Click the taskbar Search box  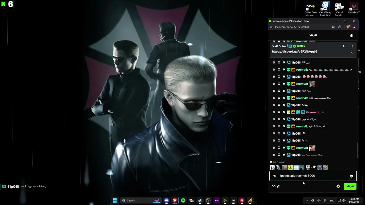coord(141,200)
